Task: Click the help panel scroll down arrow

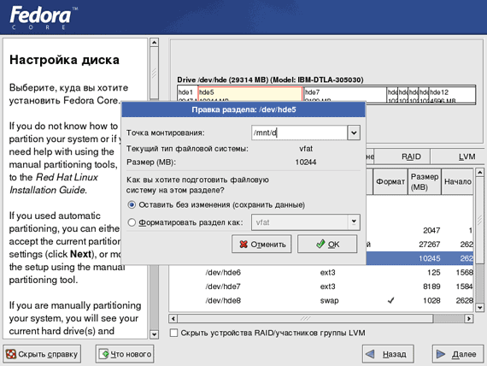Action: (154, 334)
